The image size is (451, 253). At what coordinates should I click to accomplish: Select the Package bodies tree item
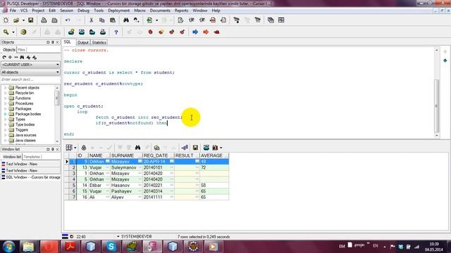28,114
